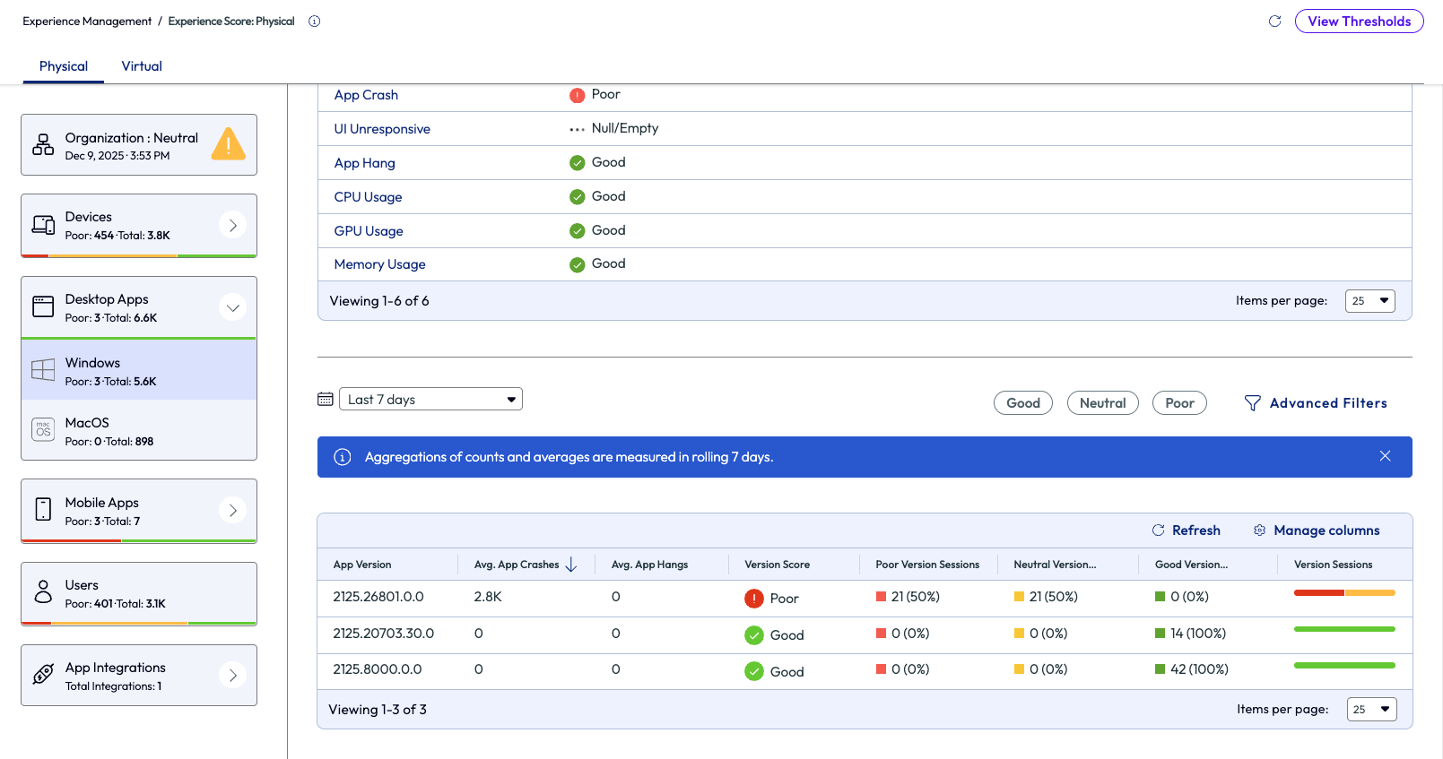
Task: Switch to the Virtual tab
Action: point(142,66)
